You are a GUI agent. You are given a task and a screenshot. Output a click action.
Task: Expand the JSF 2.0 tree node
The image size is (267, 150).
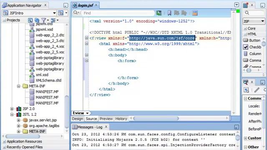(12, 109)
